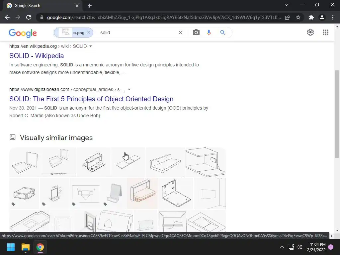The width and height of the screenshot is (340, 255).
Task: Click the vertical page scrollbar thumb
Action: coord(337,114)
